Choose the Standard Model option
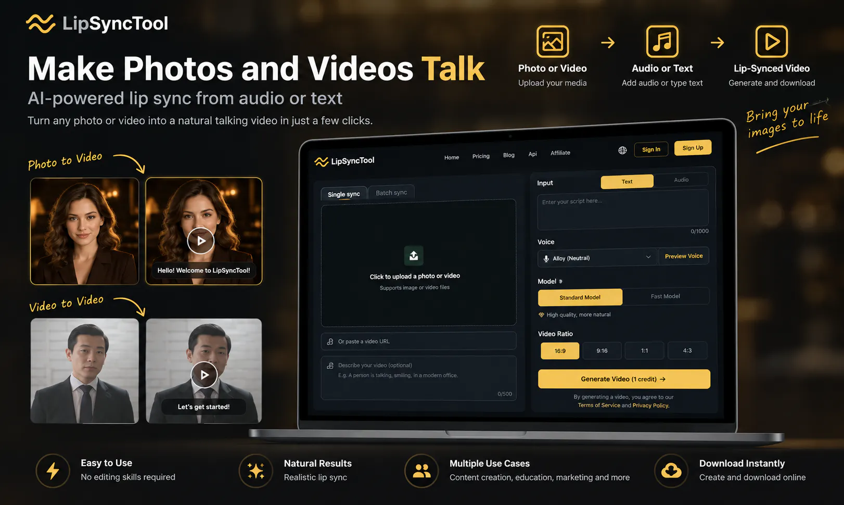Viewport: 844px width, 505px height. pos(580,297)
